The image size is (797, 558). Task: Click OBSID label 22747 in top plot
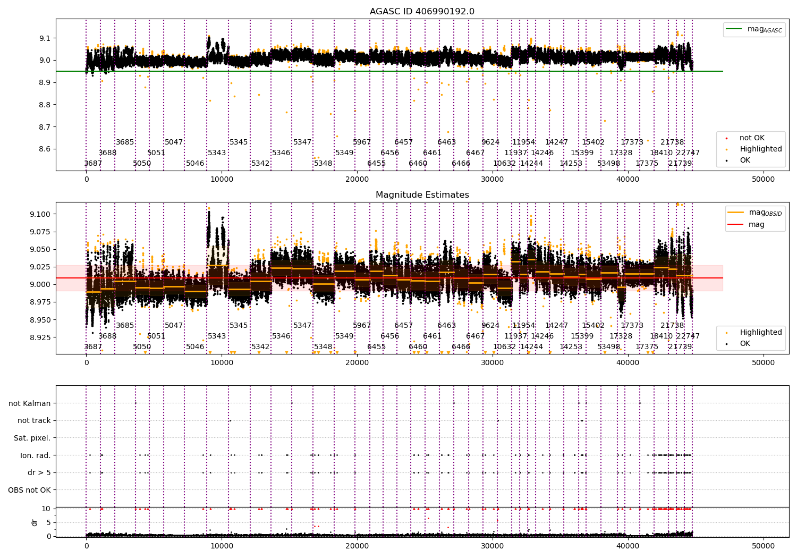[x=688, y=153]
